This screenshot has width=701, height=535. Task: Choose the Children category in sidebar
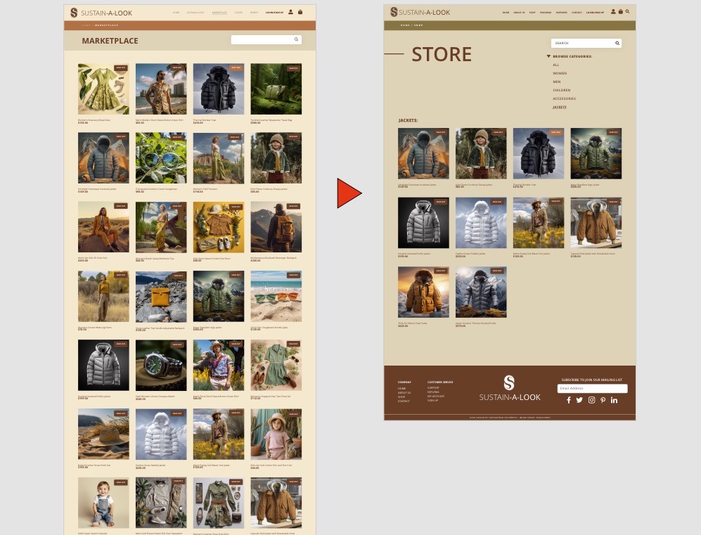click(561, 90)
